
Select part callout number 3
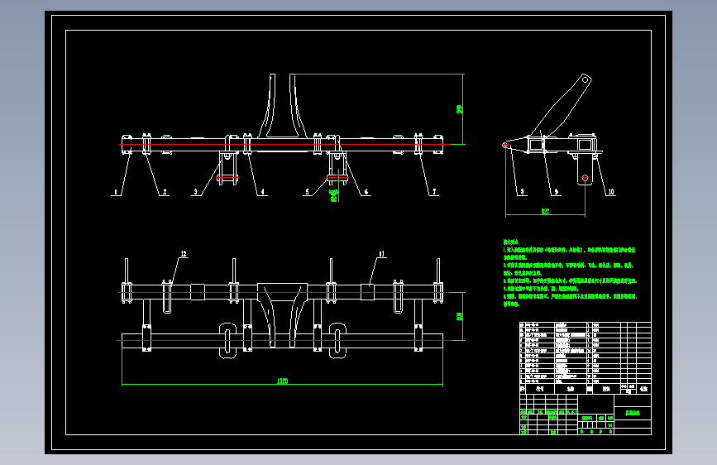point(196,192)
